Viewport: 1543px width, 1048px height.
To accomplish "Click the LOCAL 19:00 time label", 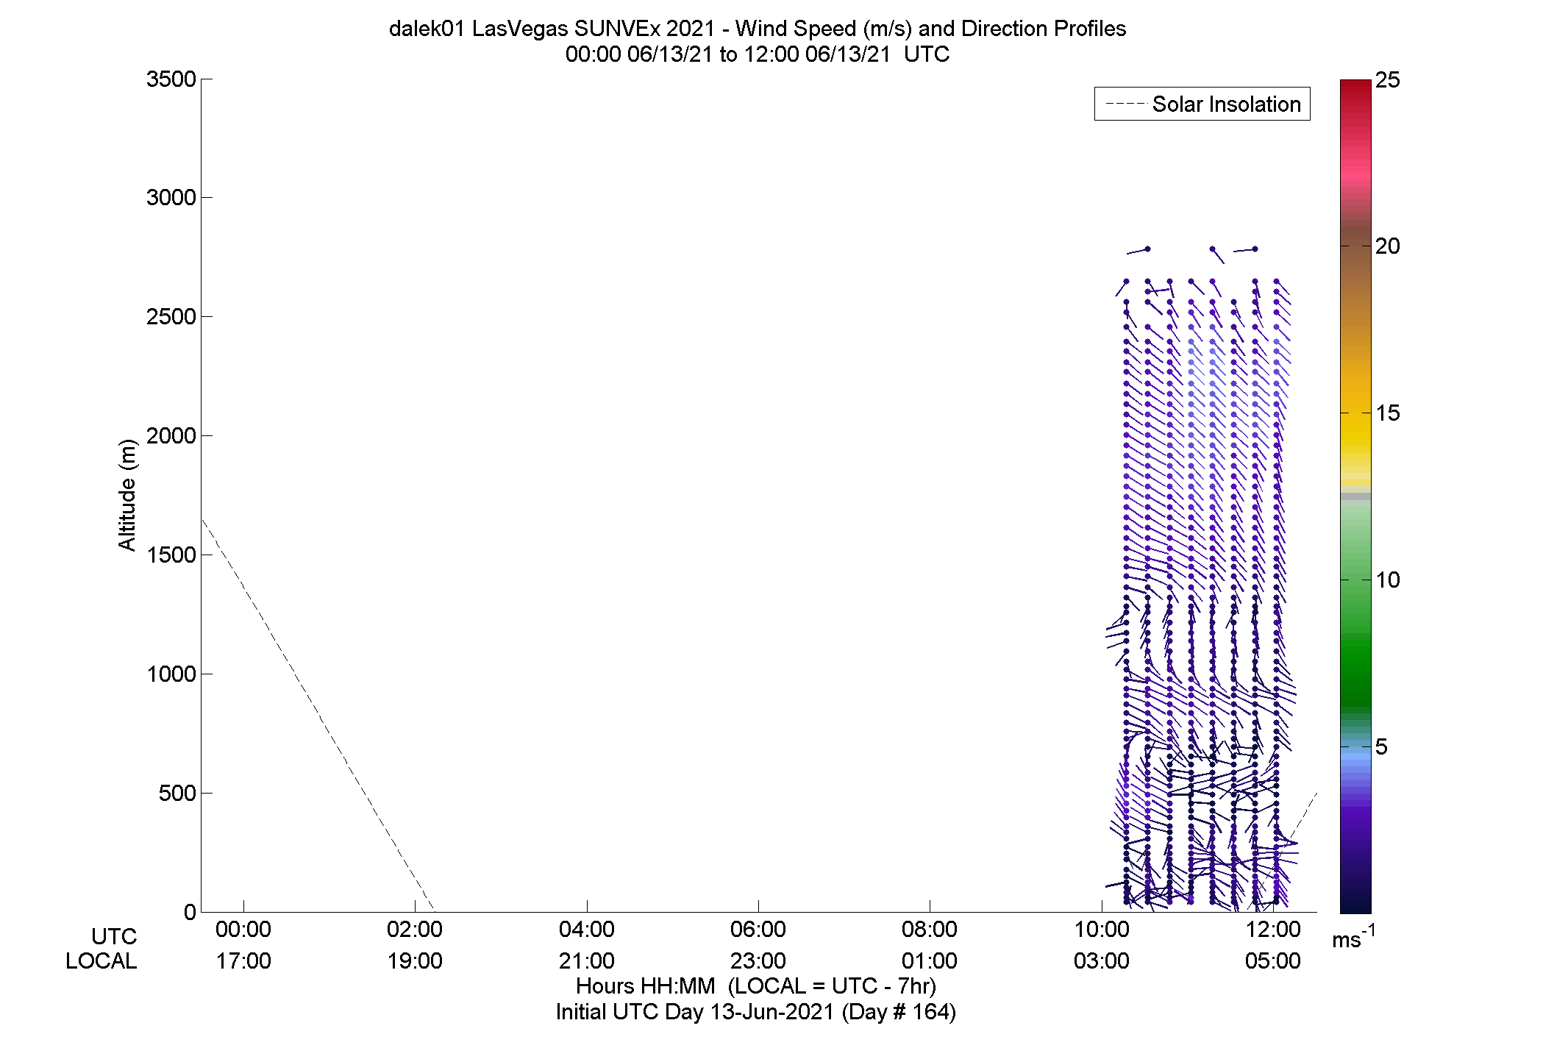I will (415, 961).
